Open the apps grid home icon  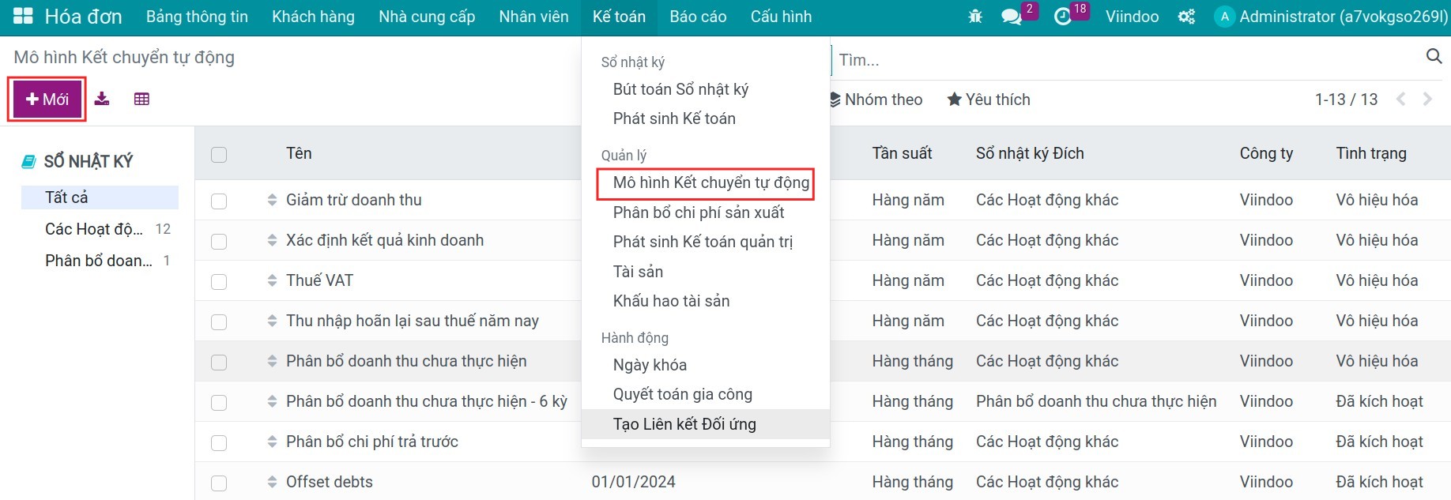[x=23, y=16]
